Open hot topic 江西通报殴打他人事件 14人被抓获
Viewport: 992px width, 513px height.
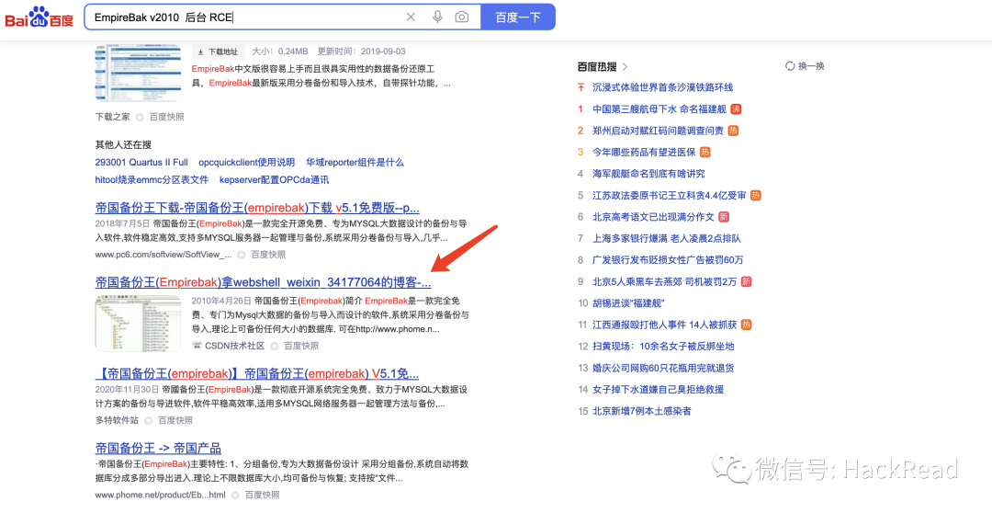coord(664,325)
